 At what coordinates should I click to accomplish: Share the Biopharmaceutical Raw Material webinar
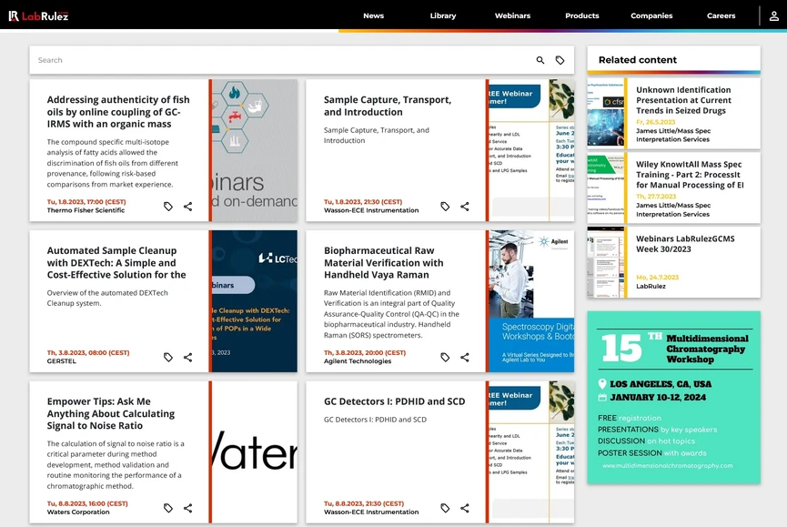465,358
